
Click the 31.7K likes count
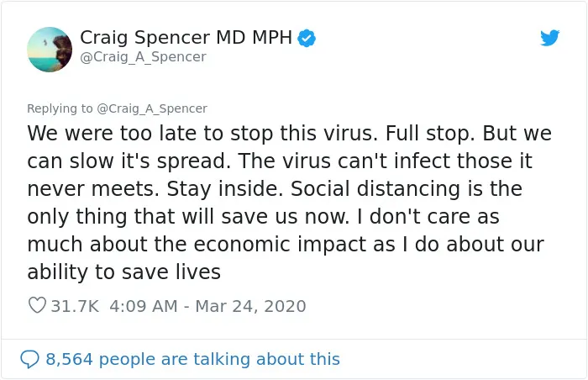coord(75,306)
